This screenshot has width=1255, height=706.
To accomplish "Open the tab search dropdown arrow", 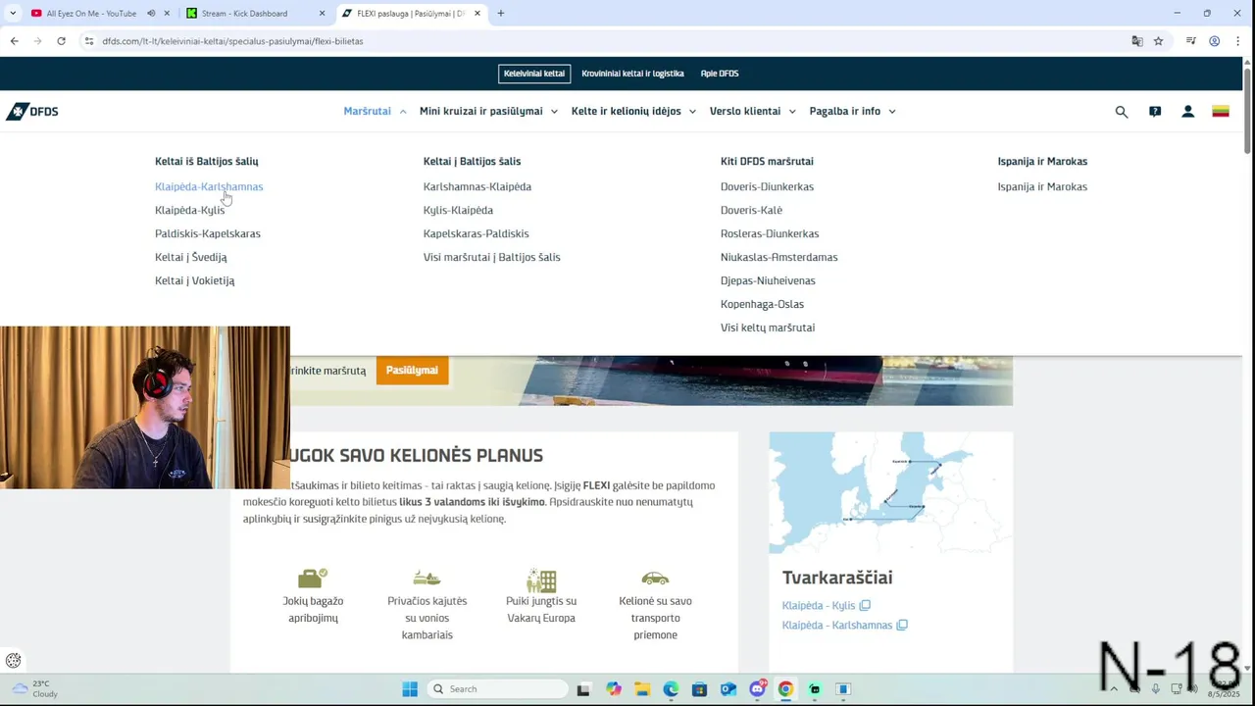I will [13, 14].
